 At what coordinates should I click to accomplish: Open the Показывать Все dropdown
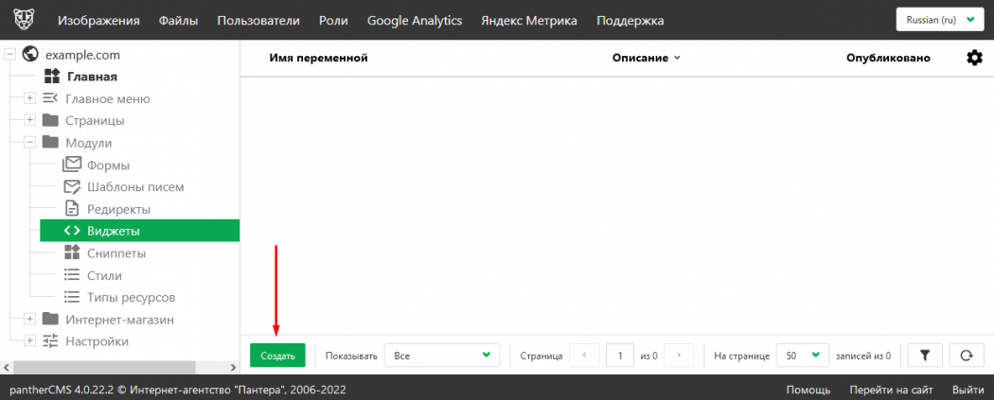pyautogui.click(x=442, y=356)
